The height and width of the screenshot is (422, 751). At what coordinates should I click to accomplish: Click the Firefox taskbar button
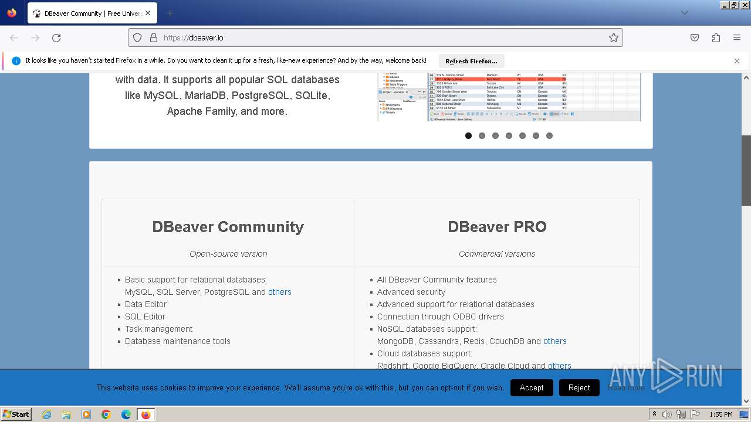pyautogui.click(x=146, y=414)
